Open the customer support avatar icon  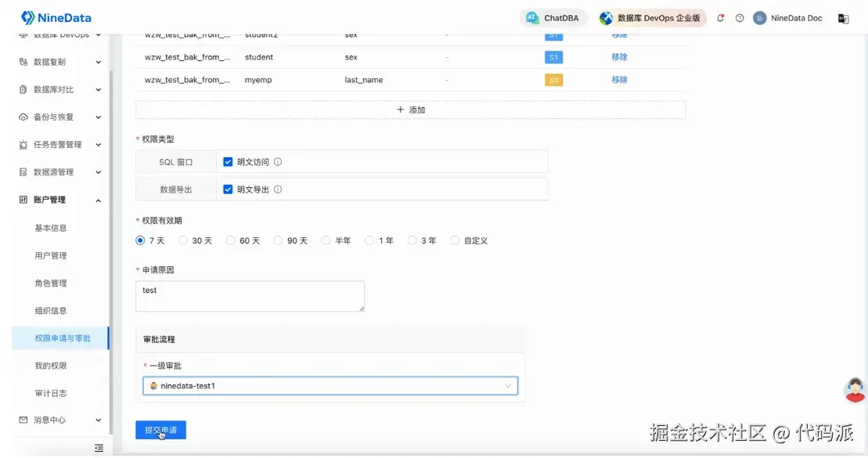[855, 390]
